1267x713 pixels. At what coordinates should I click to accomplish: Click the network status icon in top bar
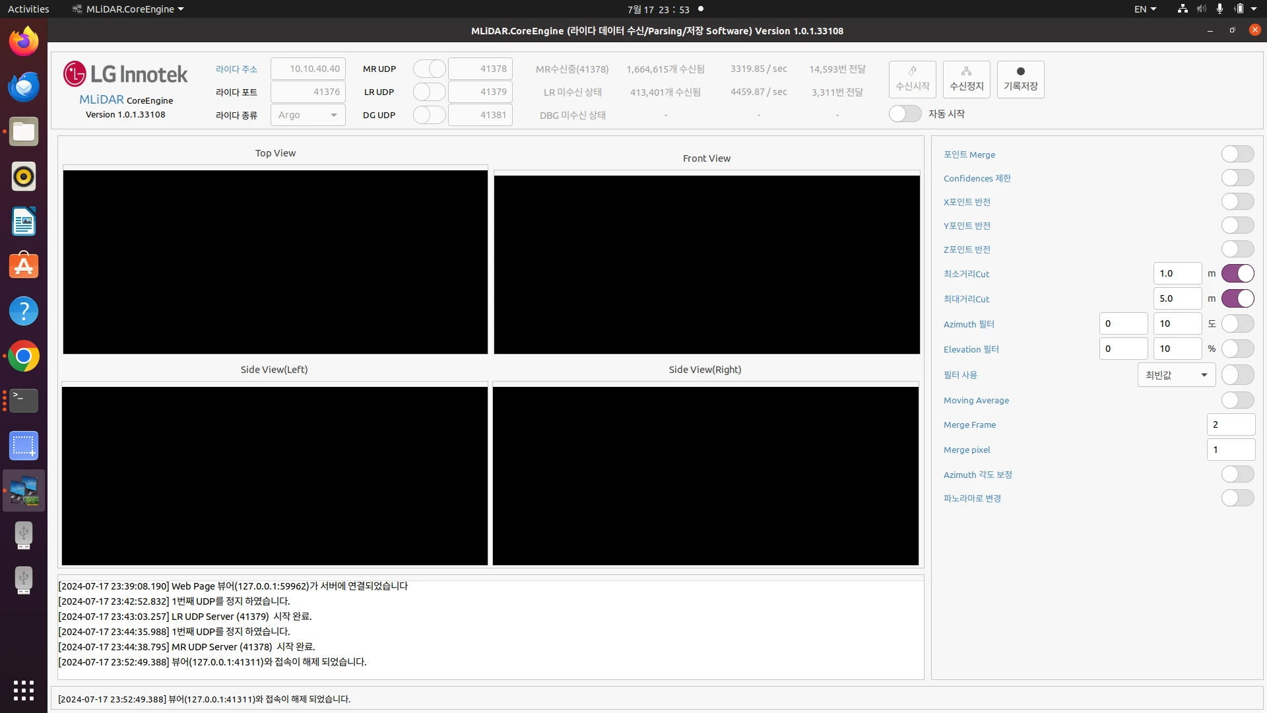pos(1183,9)
